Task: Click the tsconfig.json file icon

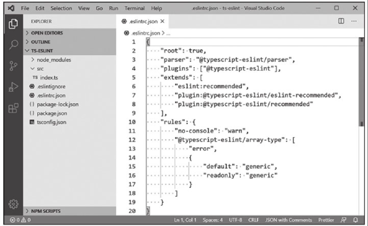Action: [32, 122]
